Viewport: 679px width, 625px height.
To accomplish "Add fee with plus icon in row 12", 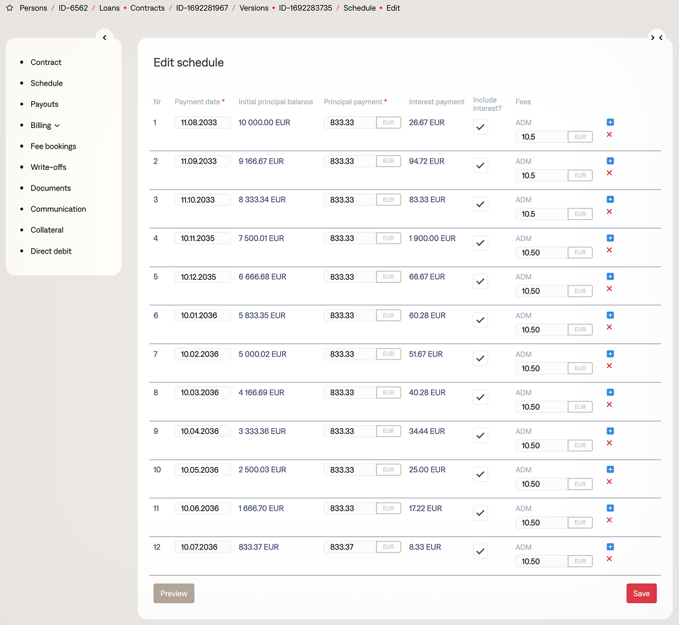I will 610,547.
